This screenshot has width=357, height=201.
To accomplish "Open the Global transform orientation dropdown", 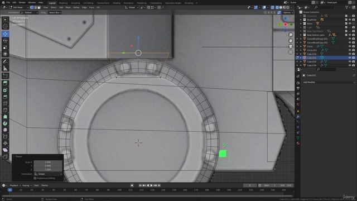I will tap(132, 7).
